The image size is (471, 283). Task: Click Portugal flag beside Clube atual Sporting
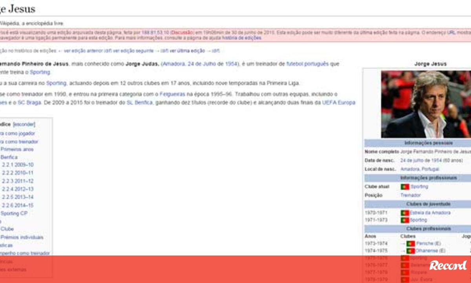point(405,187)
